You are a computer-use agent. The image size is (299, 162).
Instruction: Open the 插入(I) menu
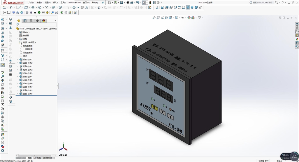[x=55, y=3]
